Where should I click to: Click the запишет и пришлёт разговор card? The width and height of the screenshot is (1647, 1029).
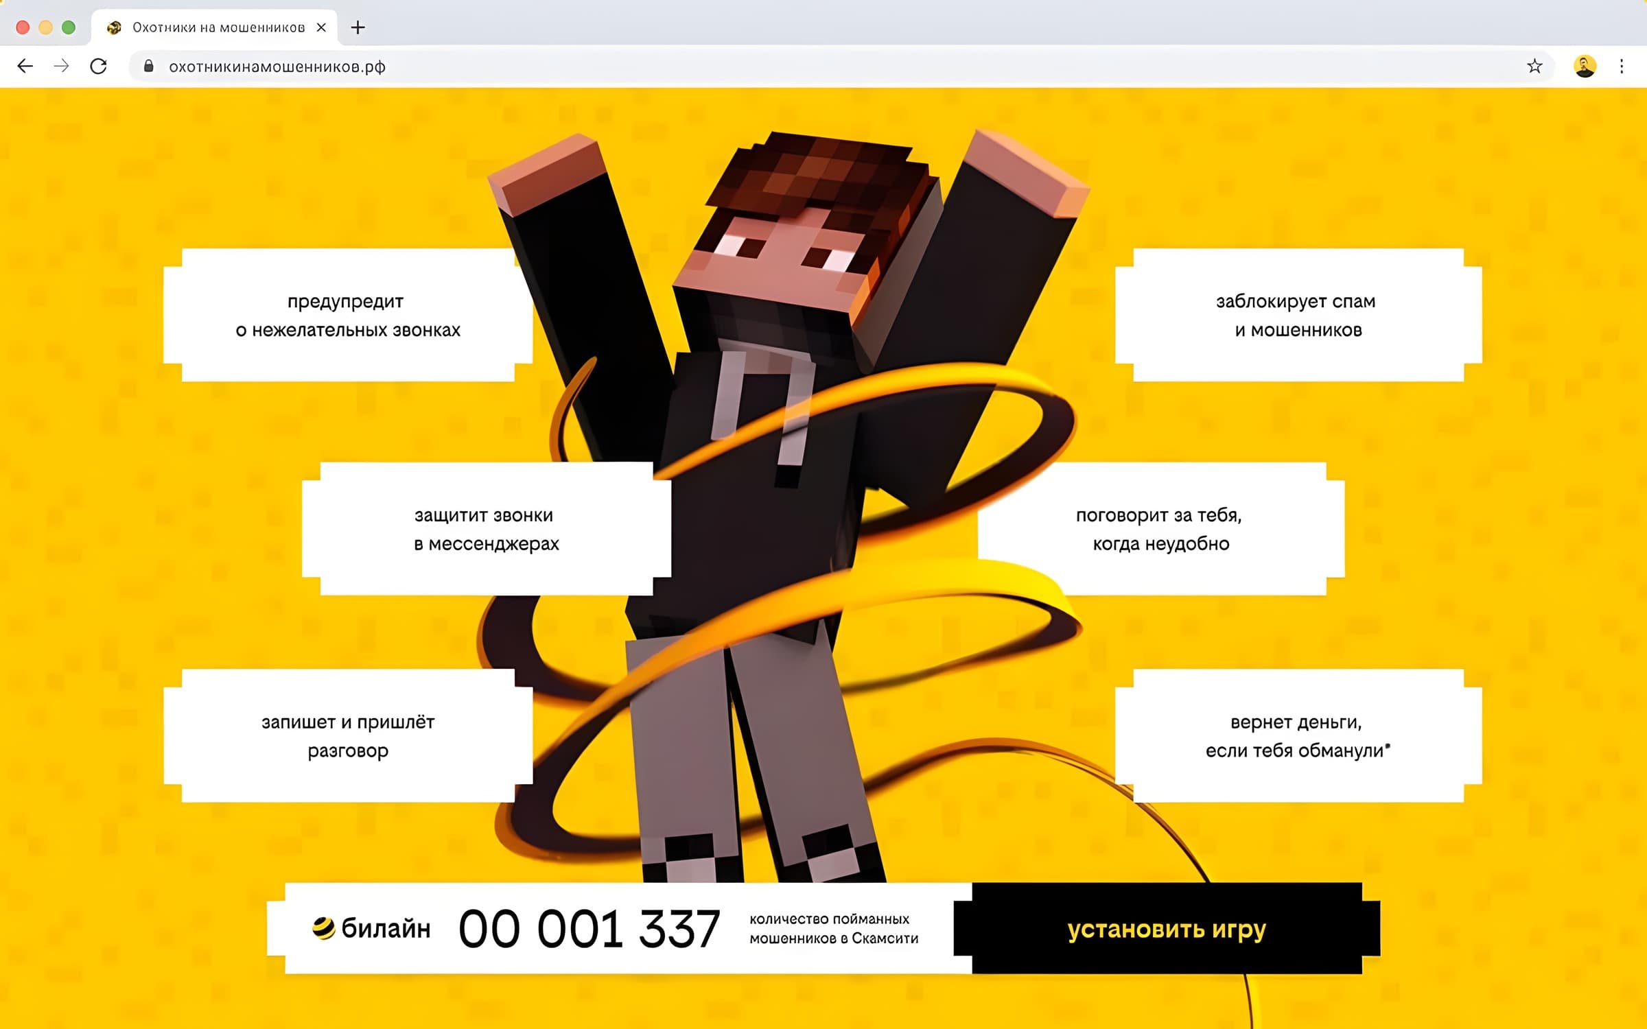(x=348, y=735)
